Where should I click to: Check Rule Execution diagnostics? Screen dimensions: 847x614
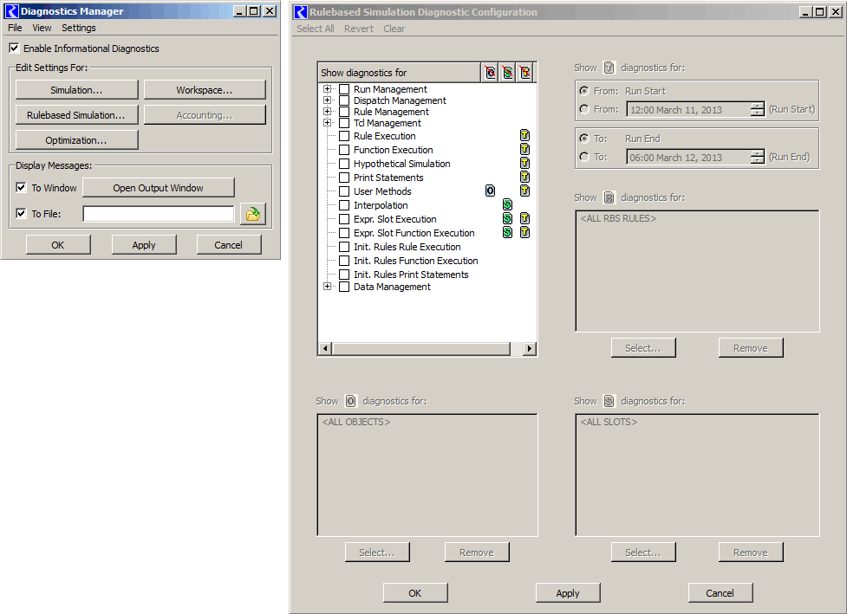click(x=344, y=136)
